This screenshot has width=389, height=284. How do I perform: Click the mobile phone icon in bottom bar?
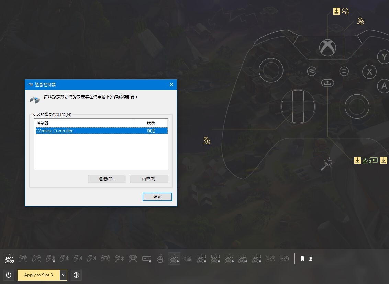[302, 259]
